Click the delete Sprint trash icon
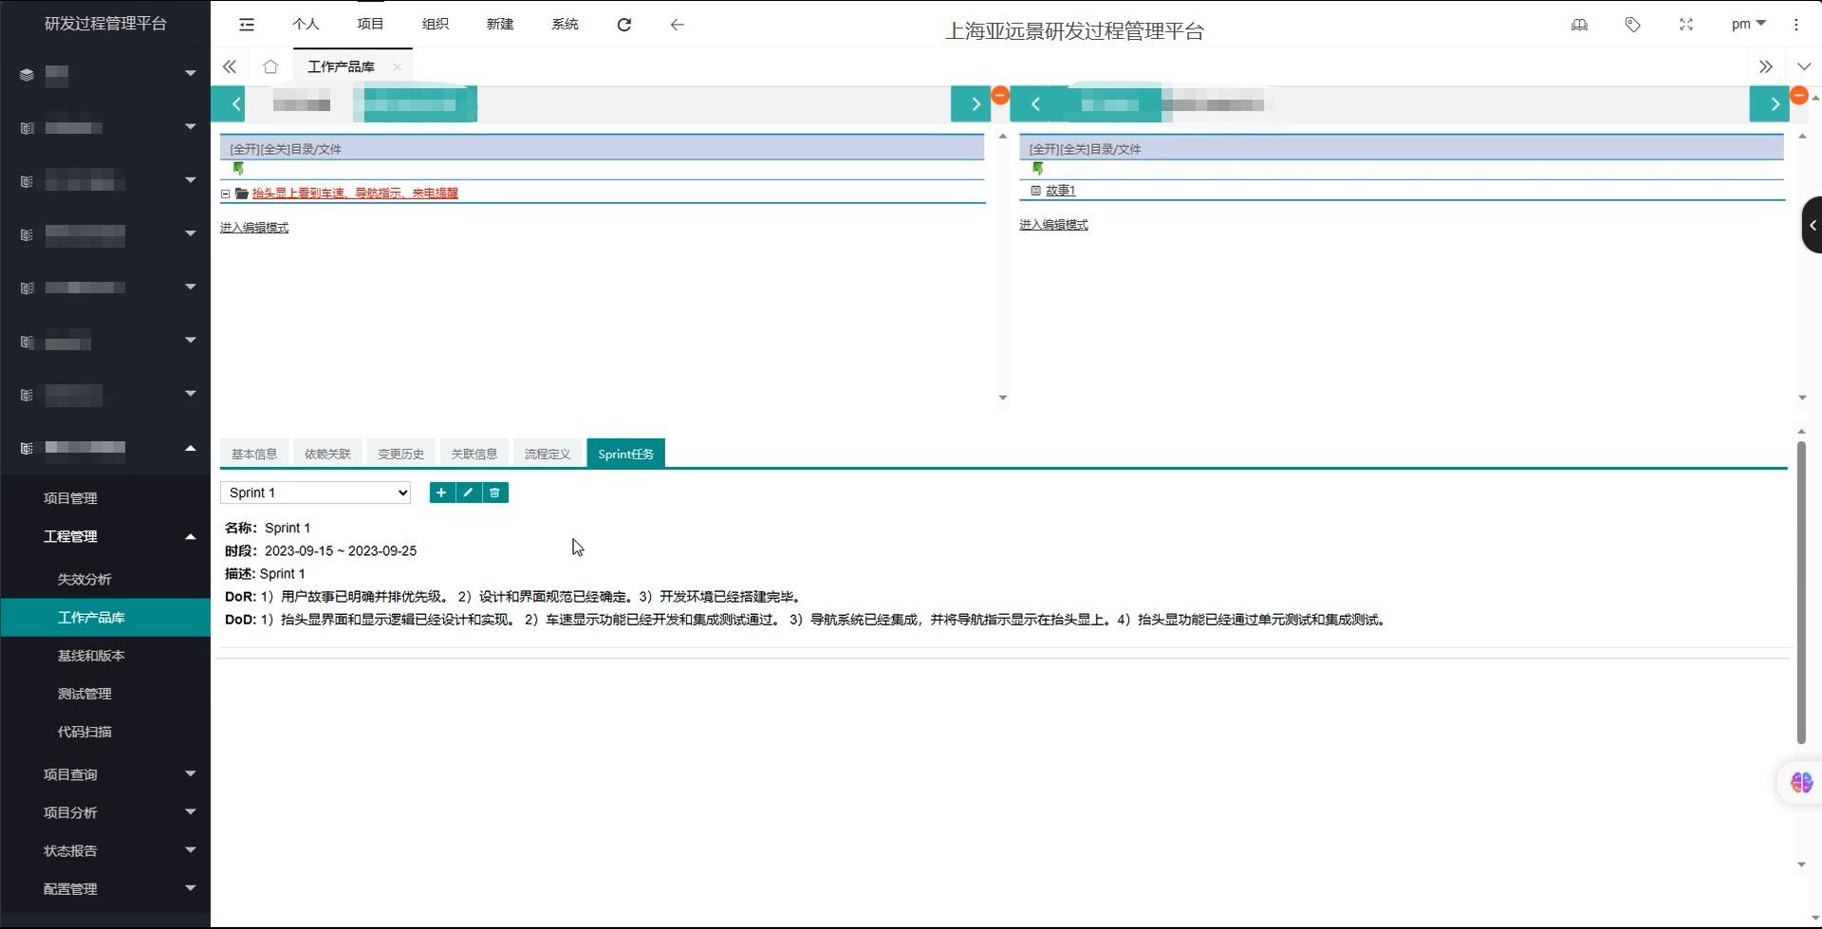The width and height of the screenshot is (1822, 929). coord(494,492)
